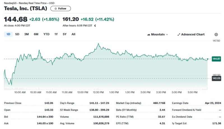This screenshot has width=224, height=129.
Task: Click the mountain chart type icon
Action: 148,35
